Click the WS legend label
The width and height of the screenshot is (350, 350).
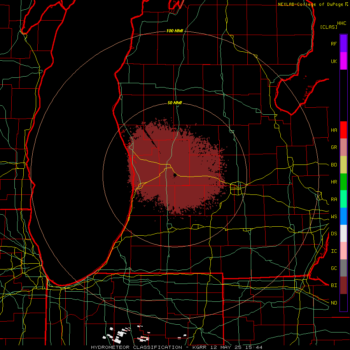pos(334,217)
